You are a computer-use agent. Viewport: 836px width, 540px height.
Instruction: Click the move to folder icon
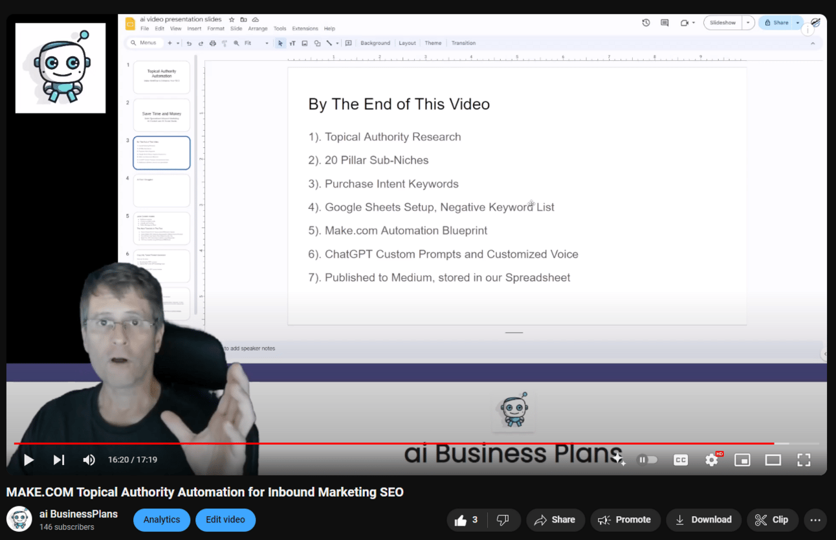click(243, 20)
